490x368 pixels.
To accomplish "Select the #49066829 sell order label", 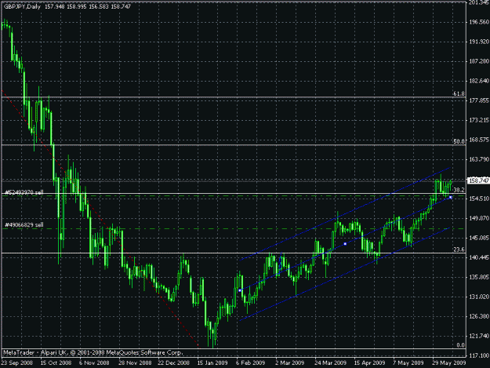I will [24, 225].
